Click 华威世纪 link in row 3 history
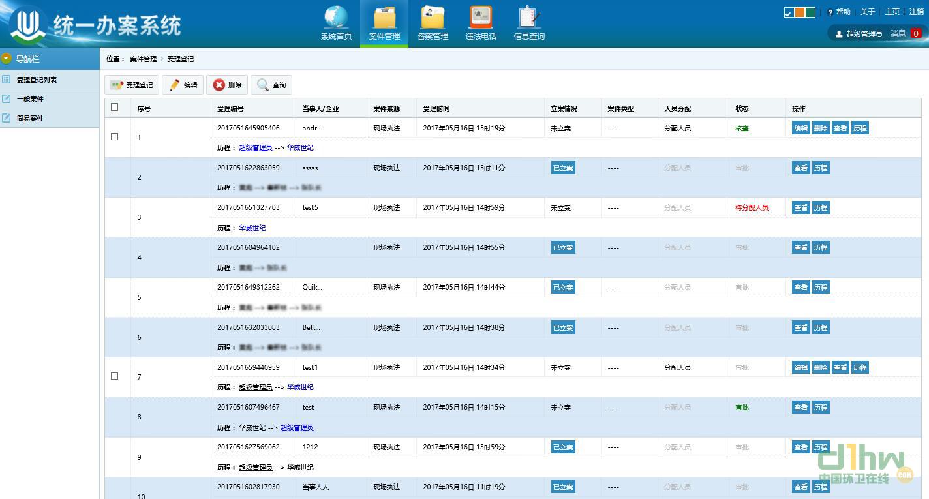 click(252, 228)
